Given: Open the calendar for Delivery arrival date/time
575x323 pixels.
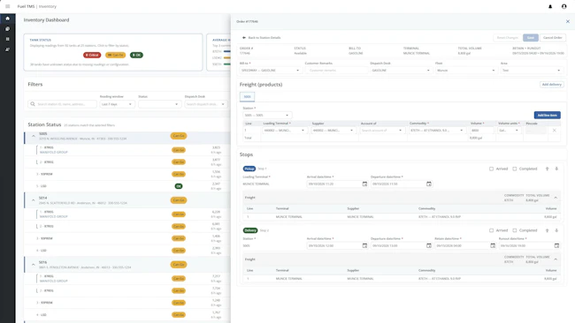Looking at the screenshot, I should [x=364, y=246].
